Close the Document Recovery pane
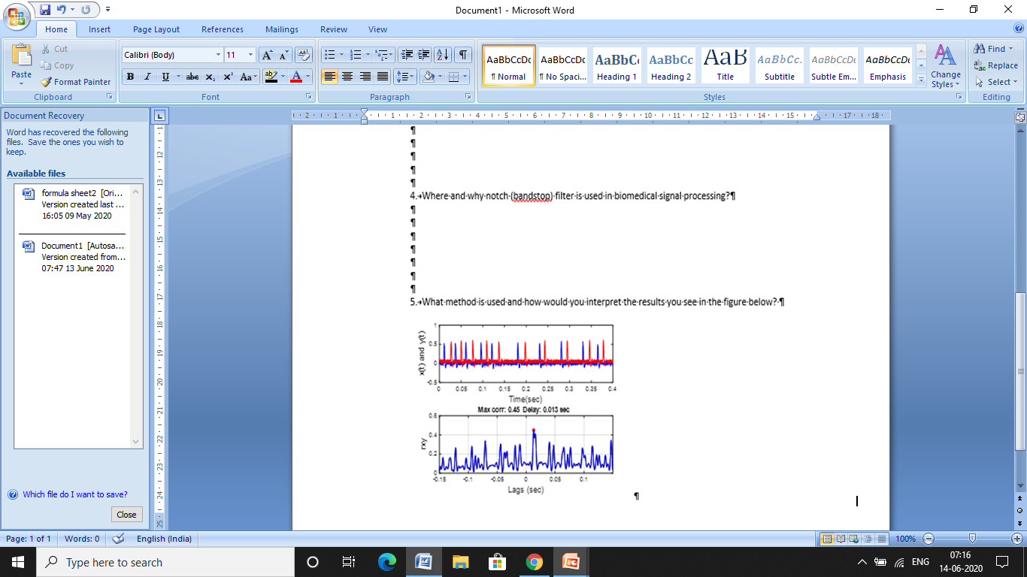 [126, 514]
